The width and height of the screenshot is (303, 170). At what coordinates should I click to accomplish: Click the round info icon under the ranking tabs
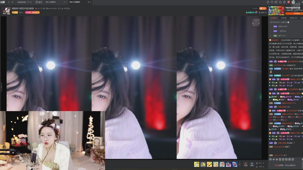point(288,22)
